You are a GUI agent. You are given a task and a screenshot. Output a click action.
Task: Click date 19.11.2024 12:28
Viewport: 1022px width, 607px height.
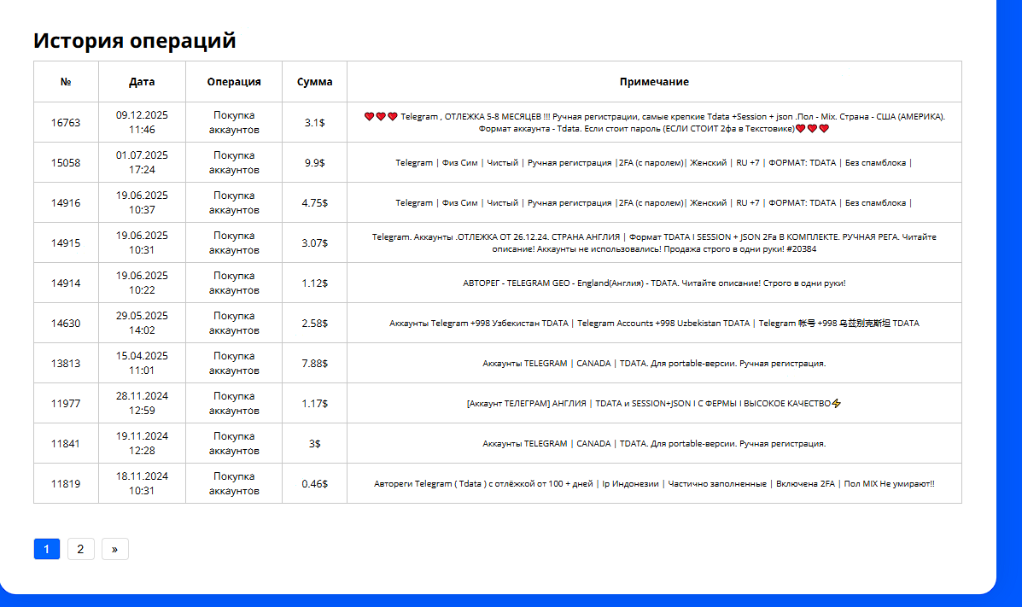142,443
